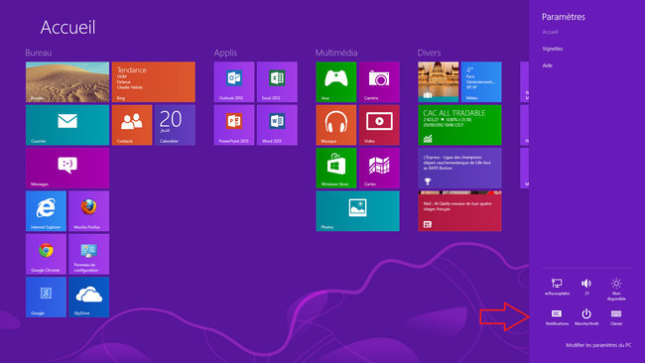Viewport: 645px width, 363px height.
Task: Click the Paramètres panel title
Action: click(564, 17)
